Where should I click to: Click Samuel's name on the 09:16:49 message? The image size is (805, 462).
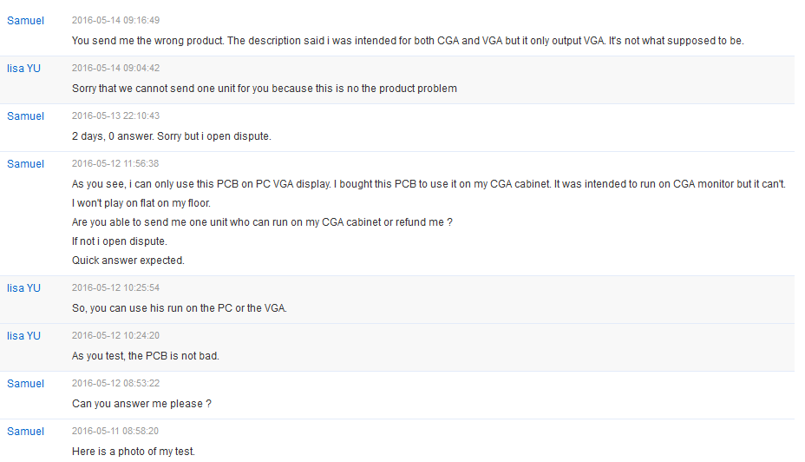coord(25,20)
